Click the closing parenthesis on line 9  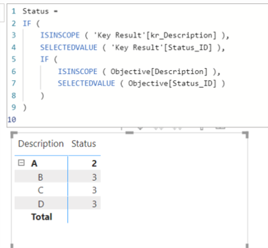point(25,107)
